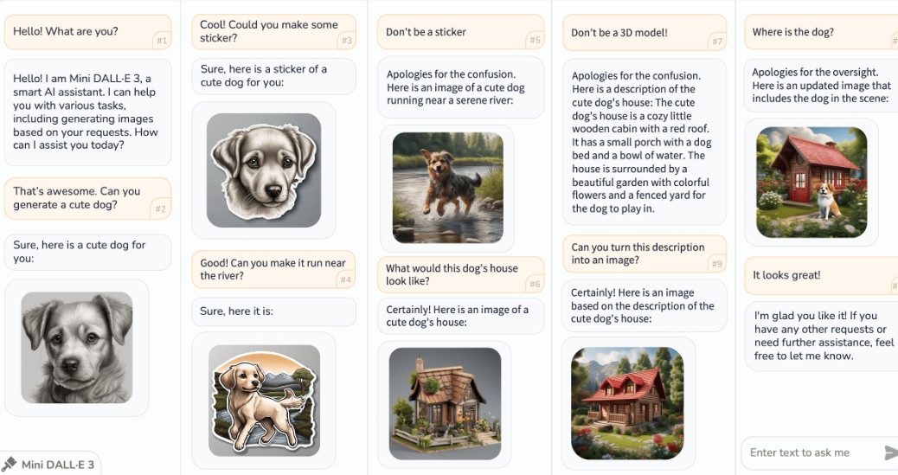
Task: Open the red roof cabin image
Action: click(x=628, y=403)
